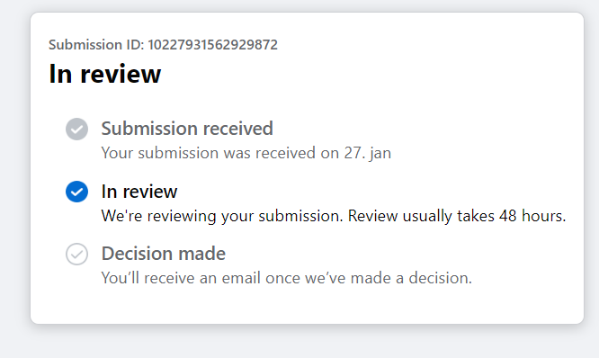The width and height of the screenshot is (599, 358).
Task: Click the received on 27. jan text
Action: (x=323, y=153)
